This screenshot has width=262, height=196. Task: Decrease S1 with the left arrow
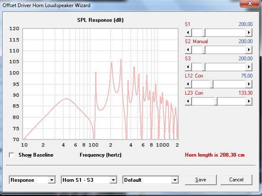click(x=188, y=33)
